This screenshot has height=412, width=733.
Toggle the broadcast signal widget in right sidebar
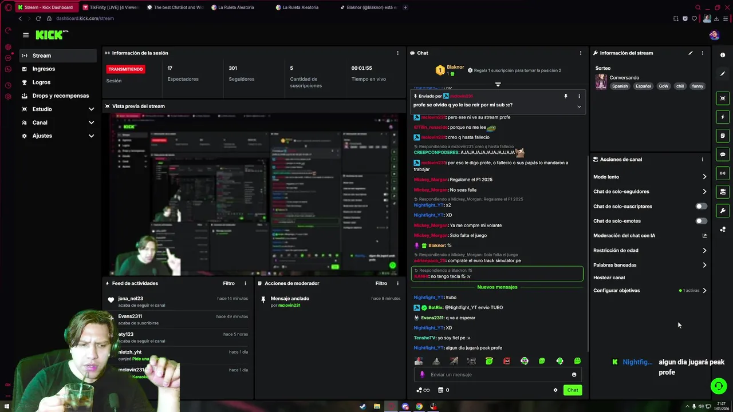click(x=723, y=173)
